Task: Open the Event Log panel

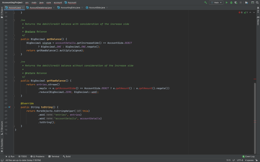Action: pos(248,156)
